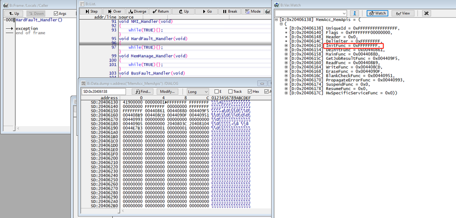The image size is (456, 218).
Task: Expand the ResumeFunc member
Action: [x=286, y=89]
